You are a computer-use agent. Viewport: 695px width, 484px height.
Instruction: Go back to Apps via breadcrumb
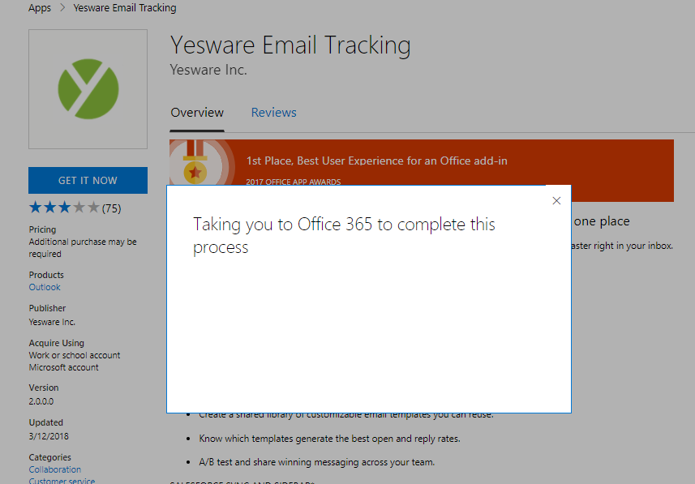tap(40, 8)
